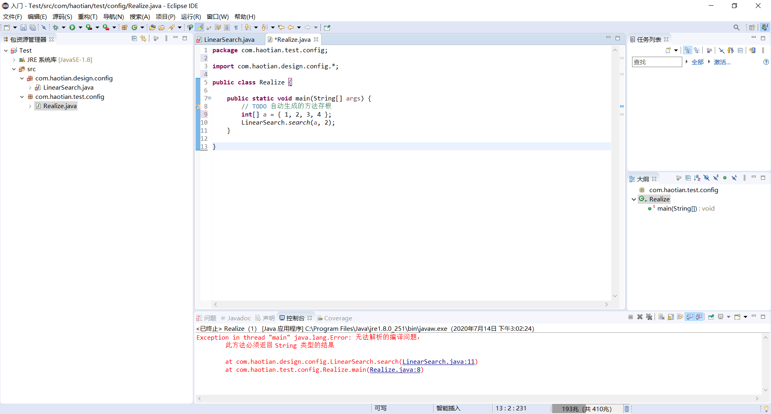The width and height of the screenshot is (771, 414).
Task: Click the garbage collector trash icon
Action: coord(627,409)
